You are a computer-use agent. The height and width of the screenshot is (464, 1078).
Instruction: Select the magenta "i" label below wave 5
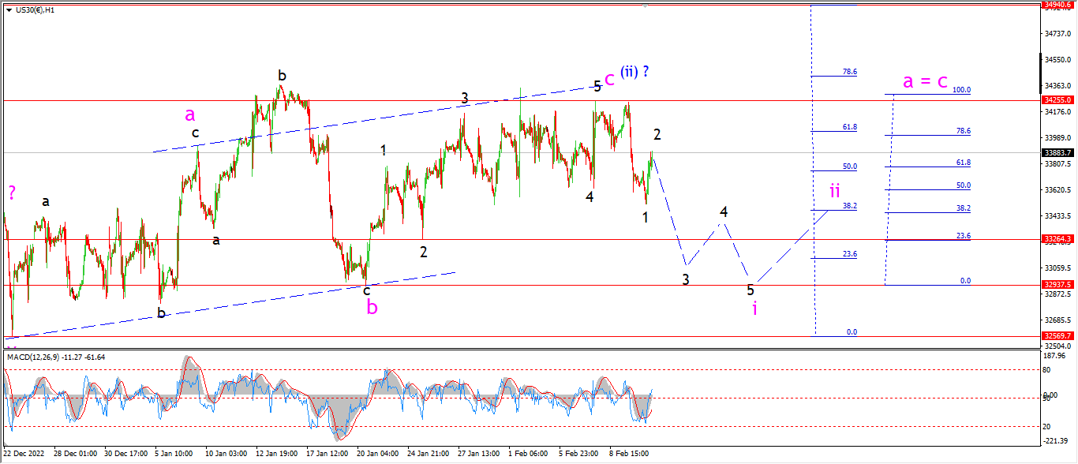754,308
